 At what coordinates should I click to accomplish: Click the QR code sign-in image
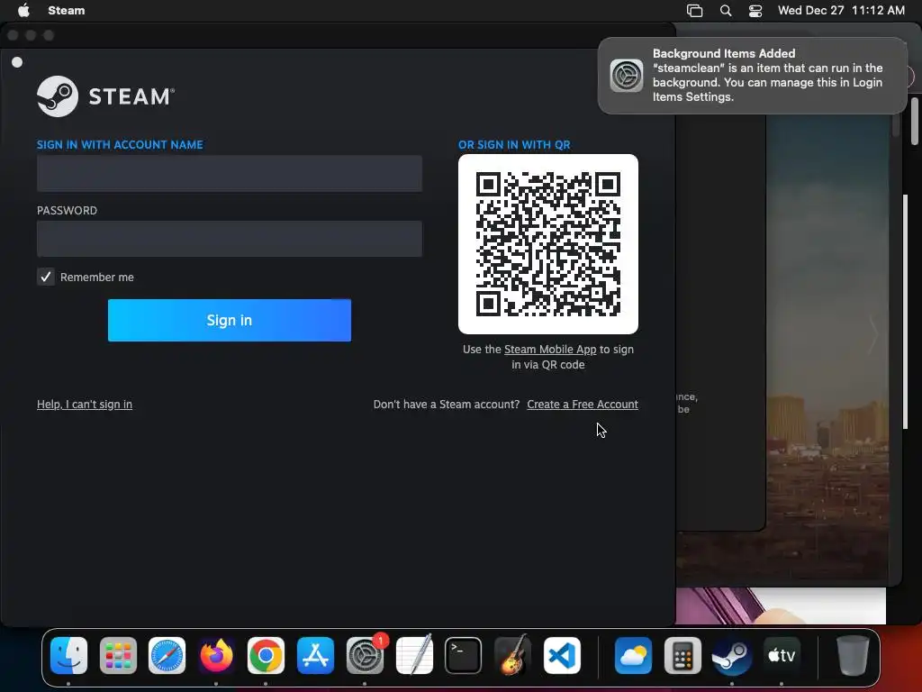pyautogui.click(x=548, y=244)
